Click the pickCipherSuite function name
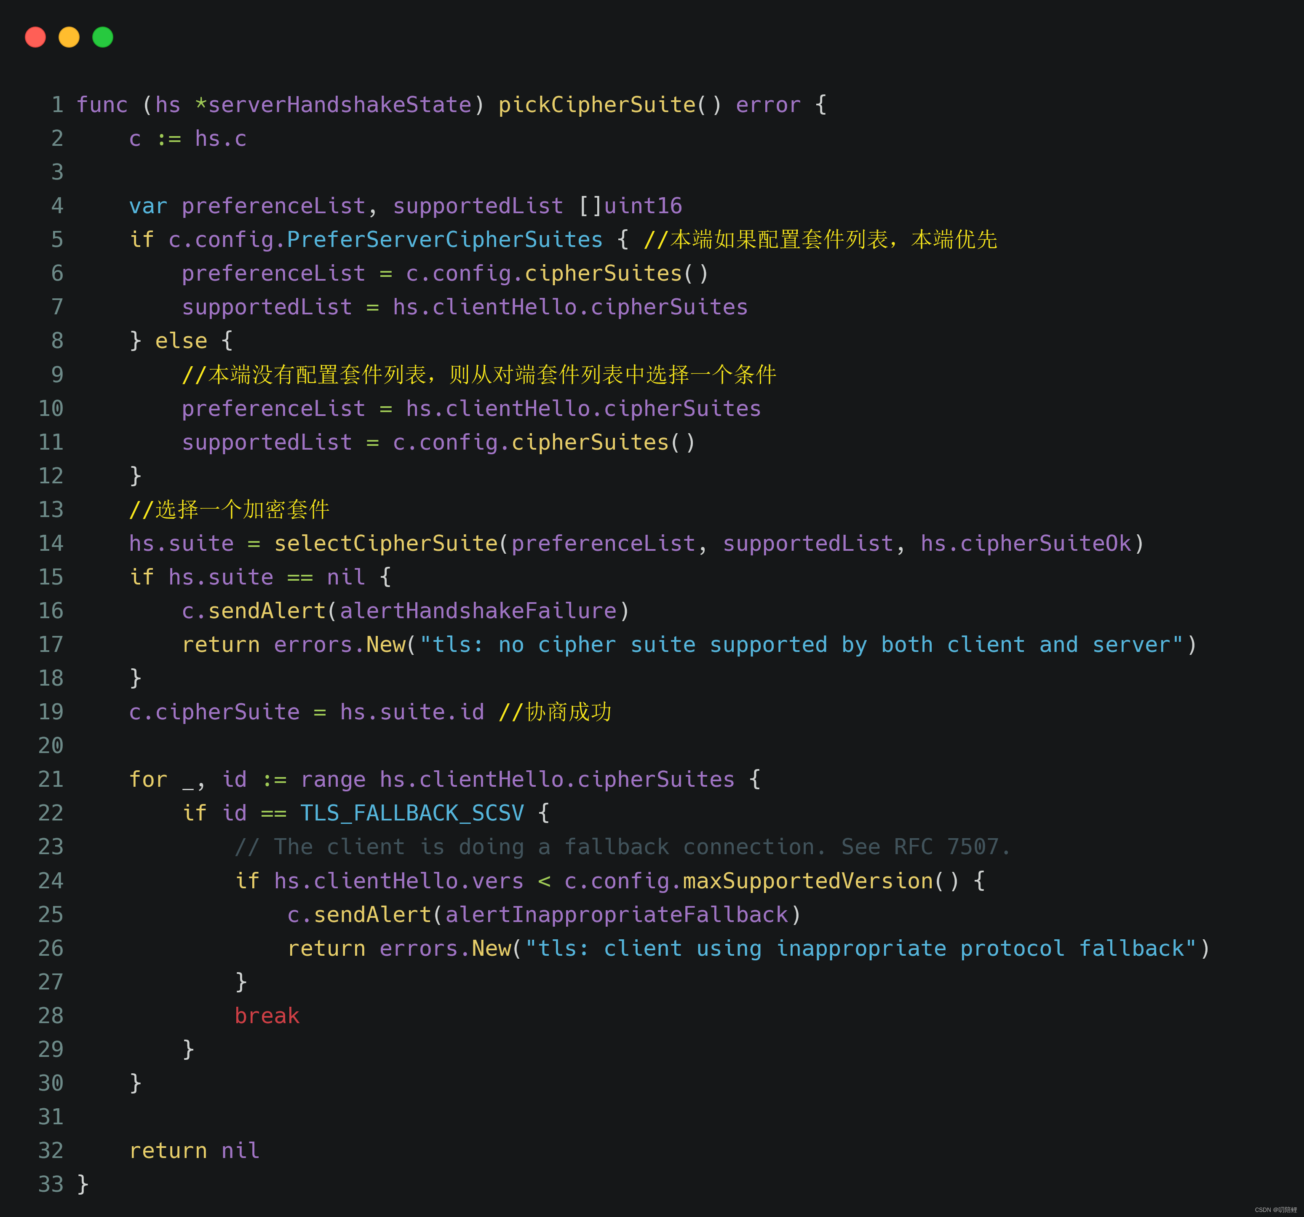The width and height of the screenshot is (1304, 1217). [x=596, y=105]
